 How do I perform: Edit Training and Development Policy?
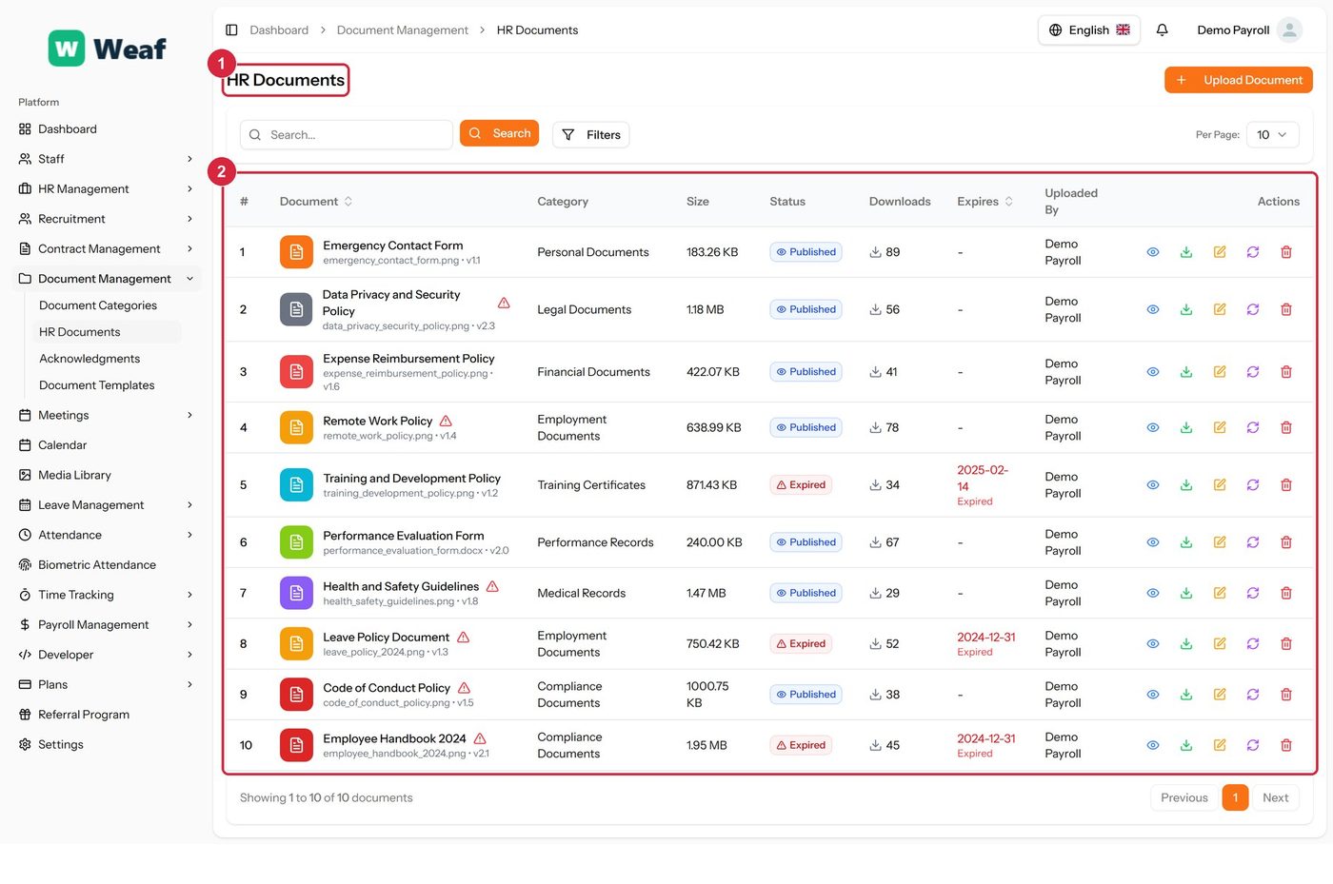click(x=1220, y=485)
